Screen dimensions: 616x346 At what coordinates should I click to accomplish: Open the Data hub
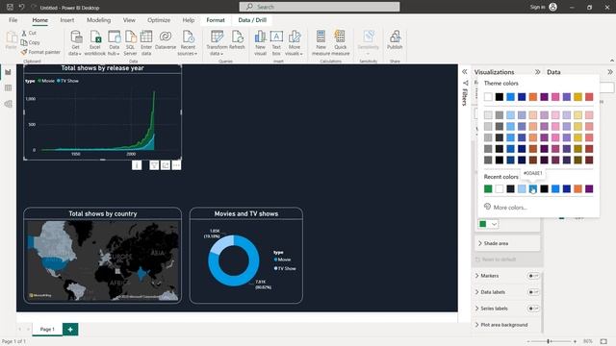pyautogui.click(x=114, y=43)
